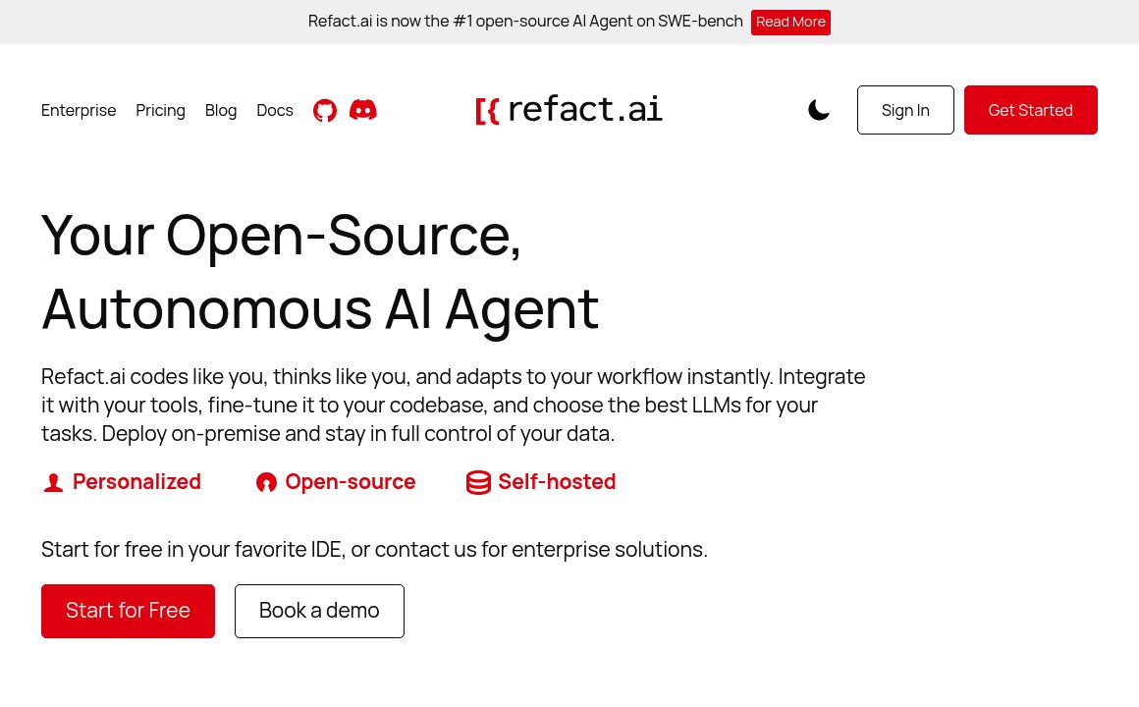This screenshot has height=707, width=1139.
Task: Click the SWE-bench announcement banner text
Action: pos(525,22)
